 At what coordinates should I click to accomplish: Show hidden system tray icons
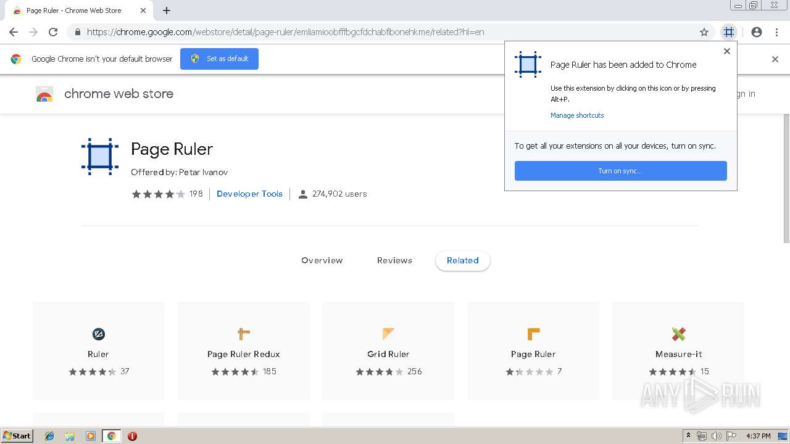(x=688, y=436)
